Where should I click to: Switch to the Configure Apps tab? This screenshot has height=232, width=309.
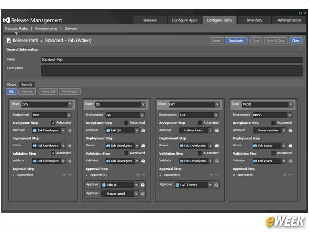(184, 20)
